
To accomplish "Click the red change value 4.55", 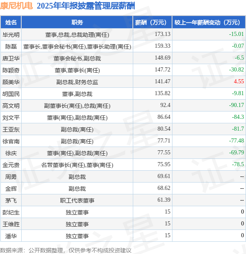I will [239, 81].
